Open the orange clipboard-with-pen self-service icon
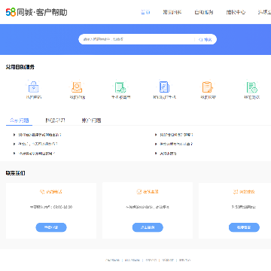The image size is (271, 271). pyautogui.click(x=208, y=87)
